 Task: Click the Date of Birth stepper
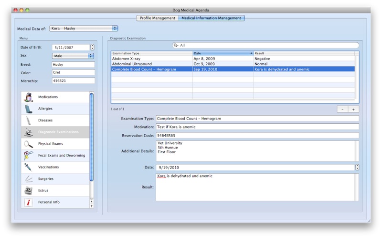click(92, 47)
